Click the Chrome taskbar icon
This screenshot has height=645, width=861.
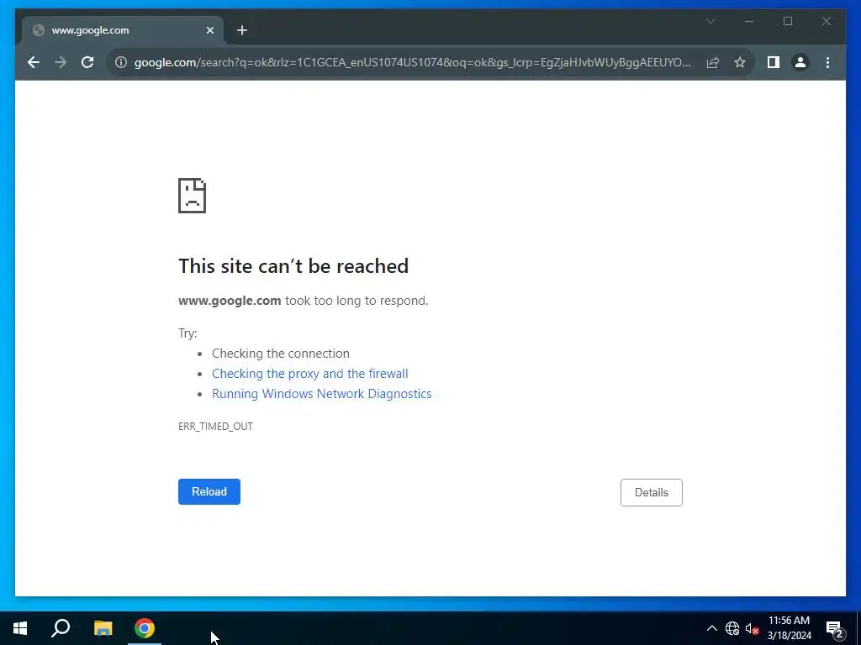coord(145,628)
